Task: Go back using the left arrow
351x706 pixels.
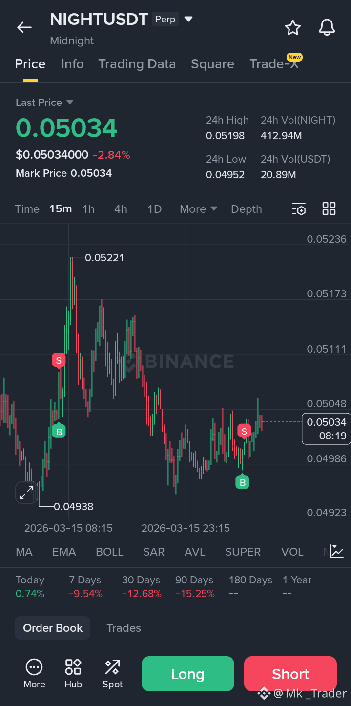Action: click(x=24, y=27)
